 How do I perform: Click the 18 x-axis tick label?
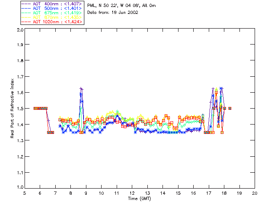coord(224,193)
